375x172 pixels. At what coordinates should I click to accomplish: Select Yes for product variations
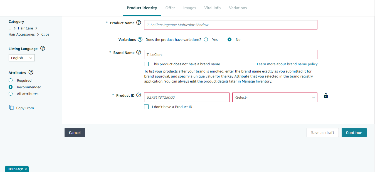[206, 39]
